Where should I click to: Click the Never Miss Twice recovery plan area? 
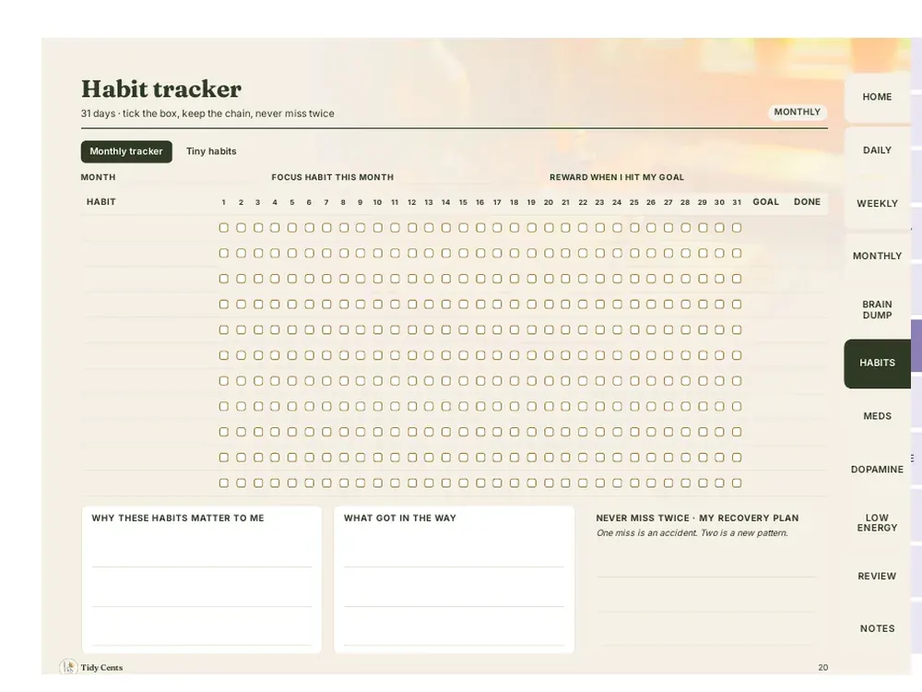pos(706,579)
